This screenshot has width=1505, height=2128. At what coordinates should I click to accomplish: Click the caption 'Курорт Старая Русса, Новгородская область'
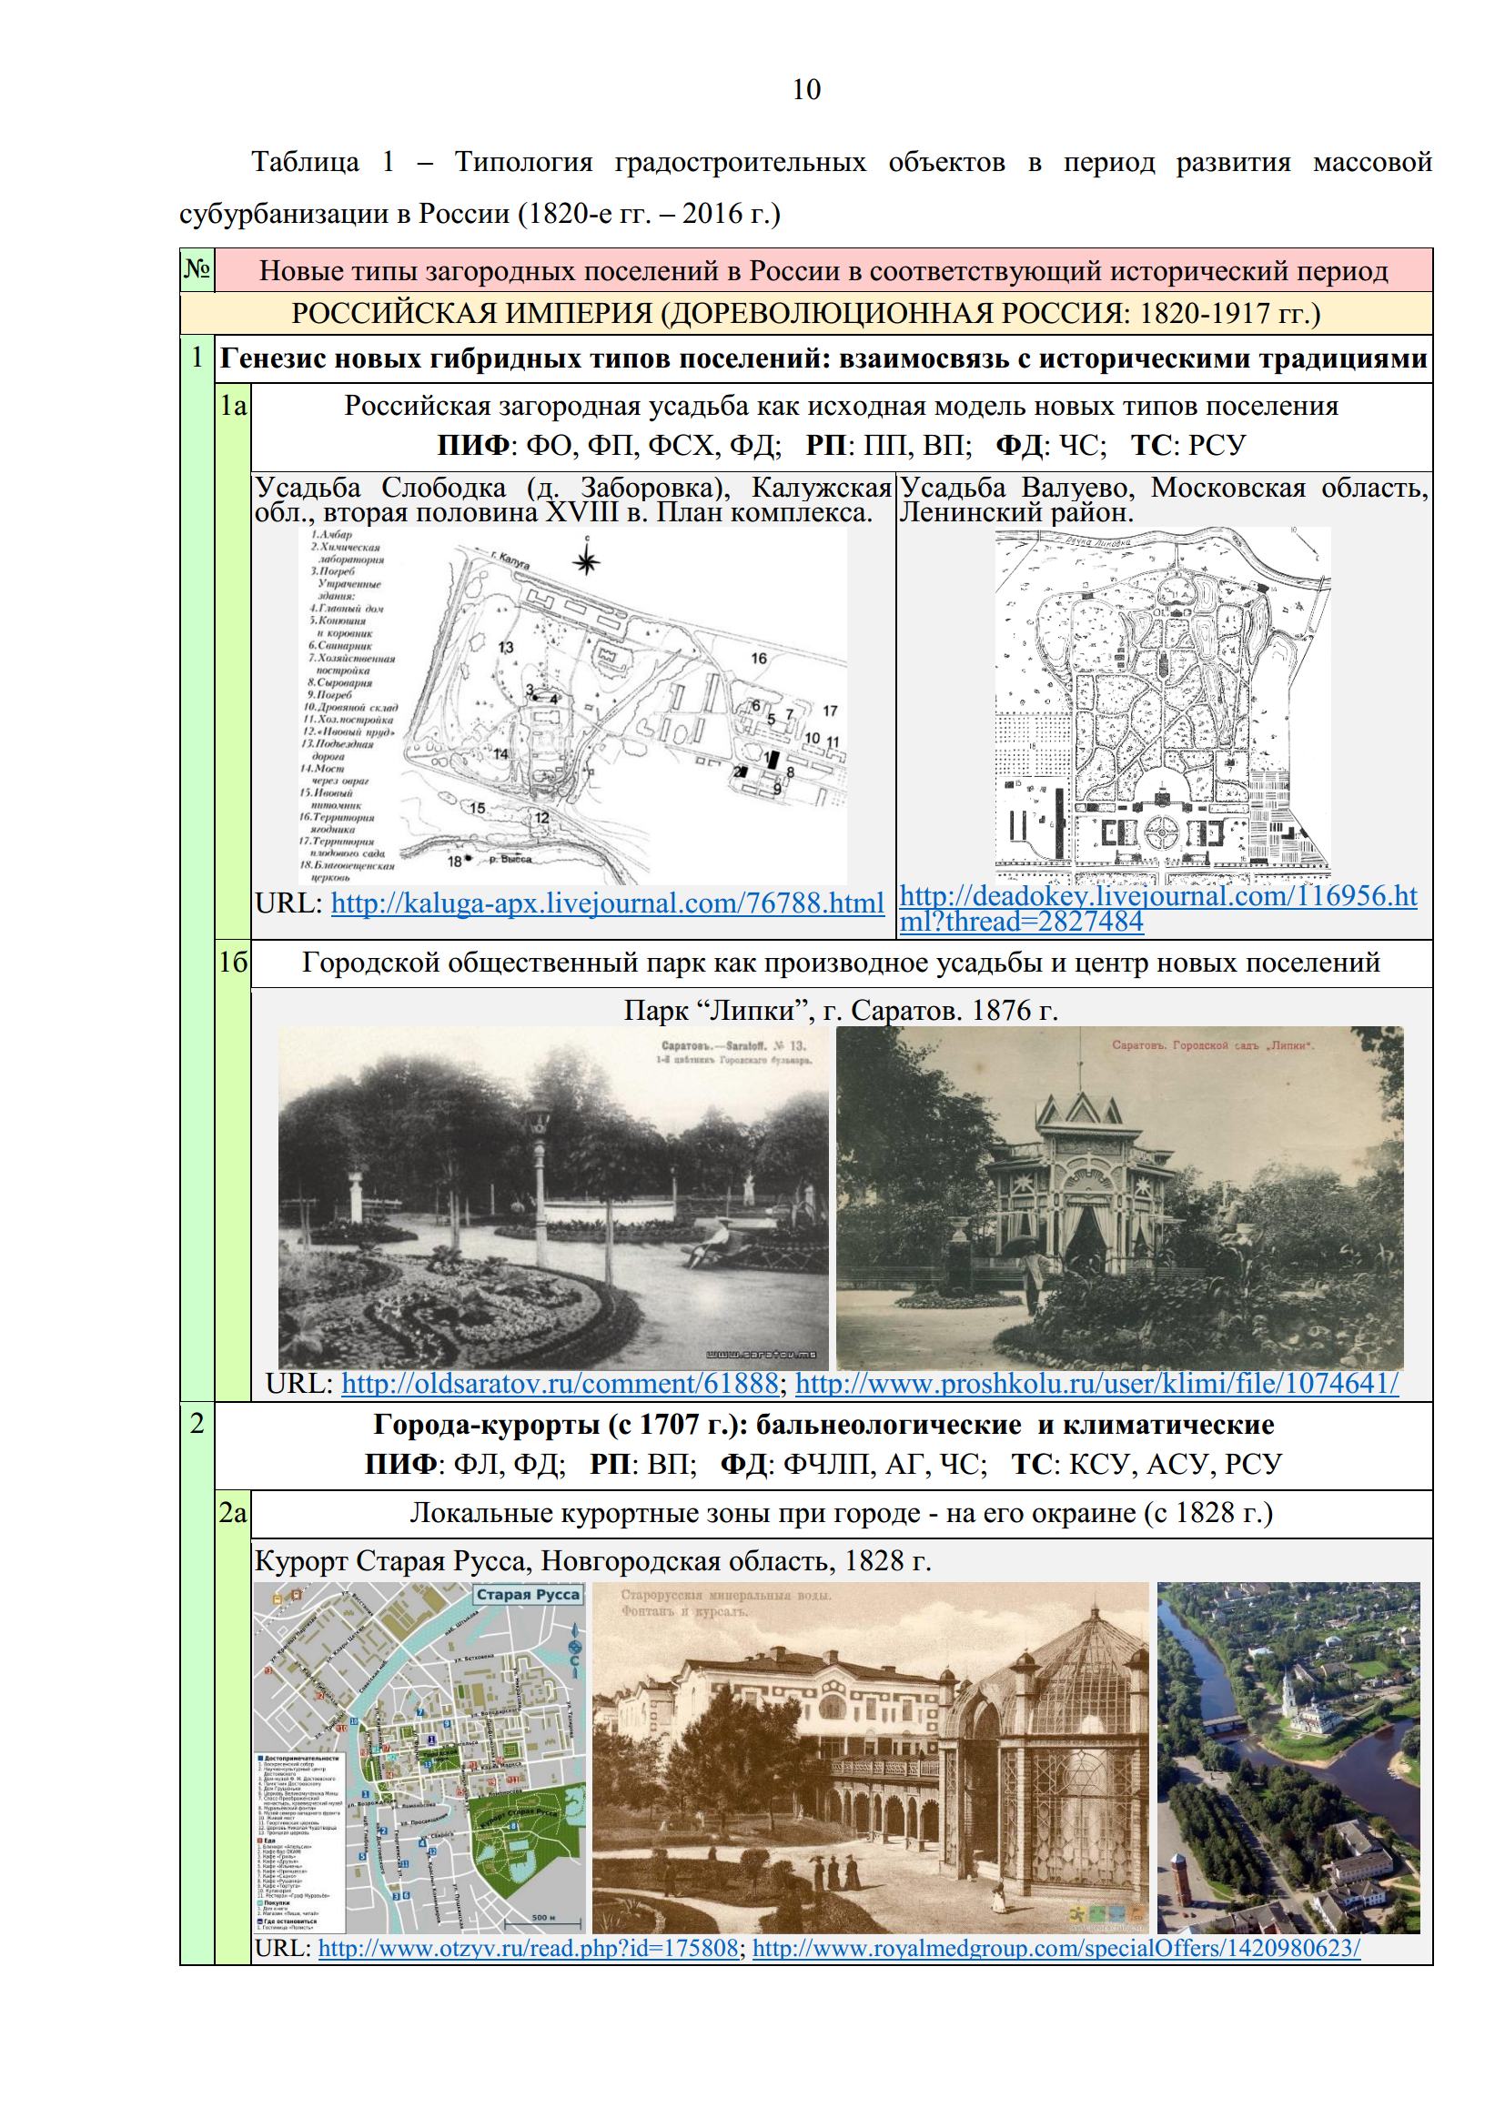pyautogui.click(x=593, y=1562)
